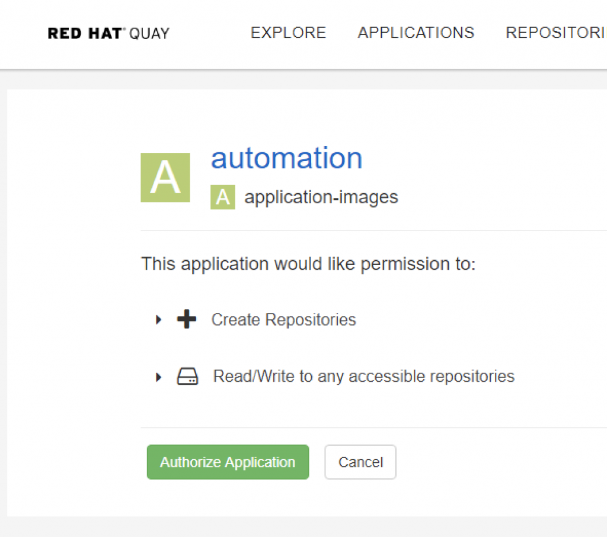Click the drive icon for Read/Write permission
This screenshot has width=607, height=537.
click(x=187, y=376)
